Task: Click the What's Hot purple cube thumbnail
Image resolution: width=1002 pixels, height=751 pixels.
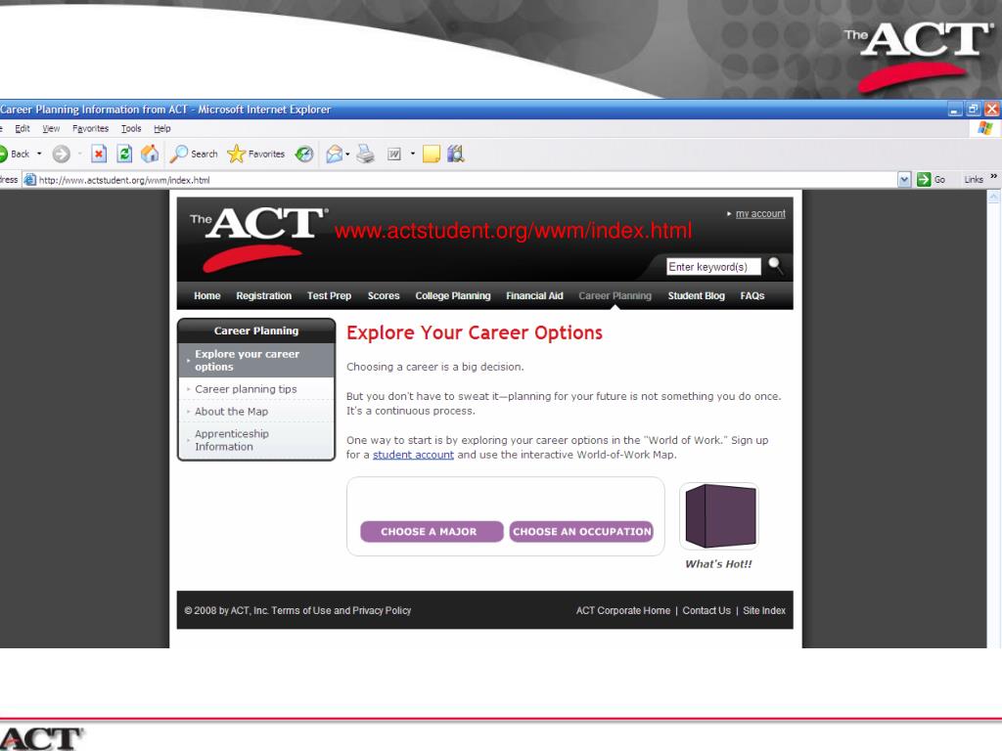Action: pos(719,516)
